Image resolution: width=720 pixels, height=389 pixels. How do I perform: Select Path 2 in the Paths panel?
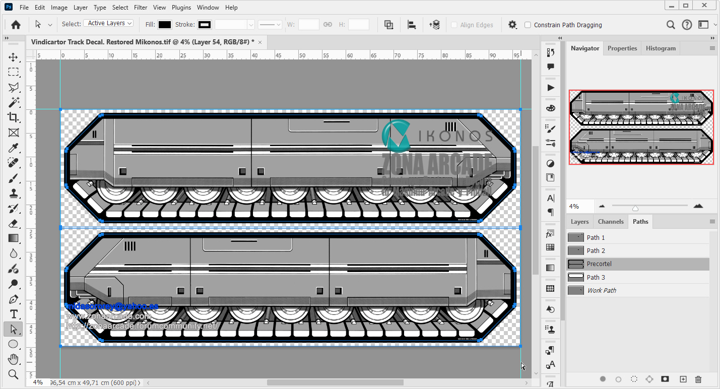pos(597,250)
